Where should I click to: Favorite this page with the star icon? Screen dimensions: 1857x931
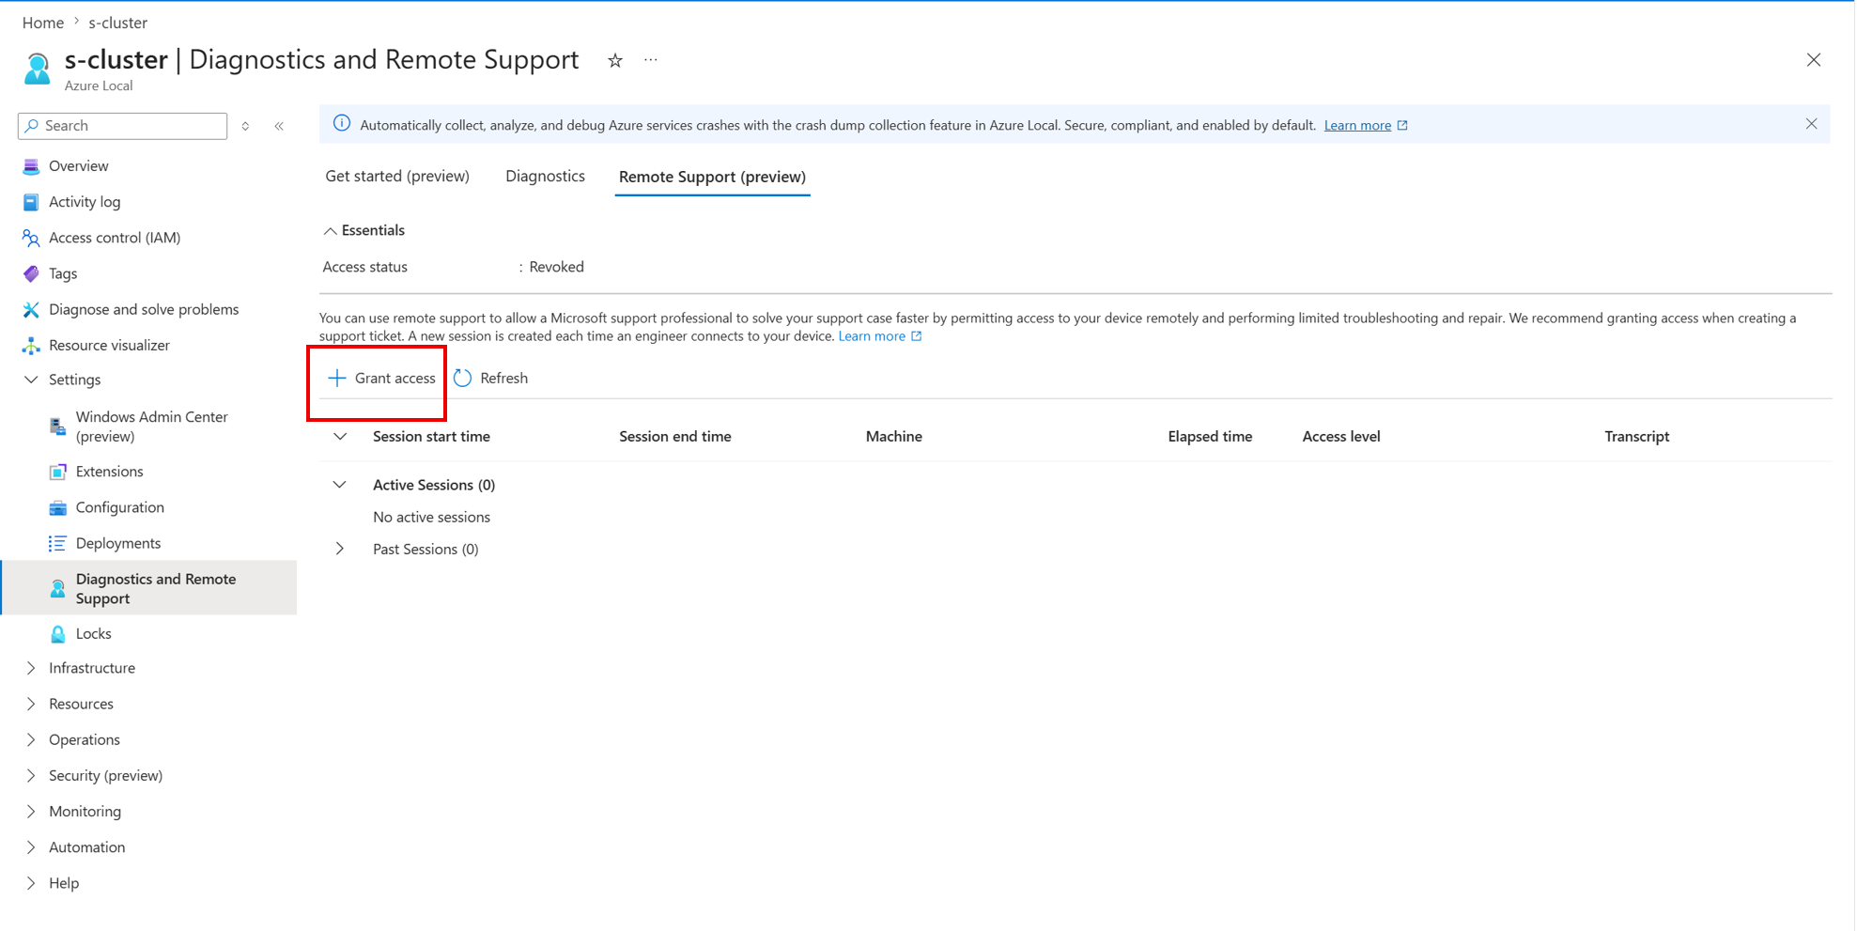tap(615, 60)
